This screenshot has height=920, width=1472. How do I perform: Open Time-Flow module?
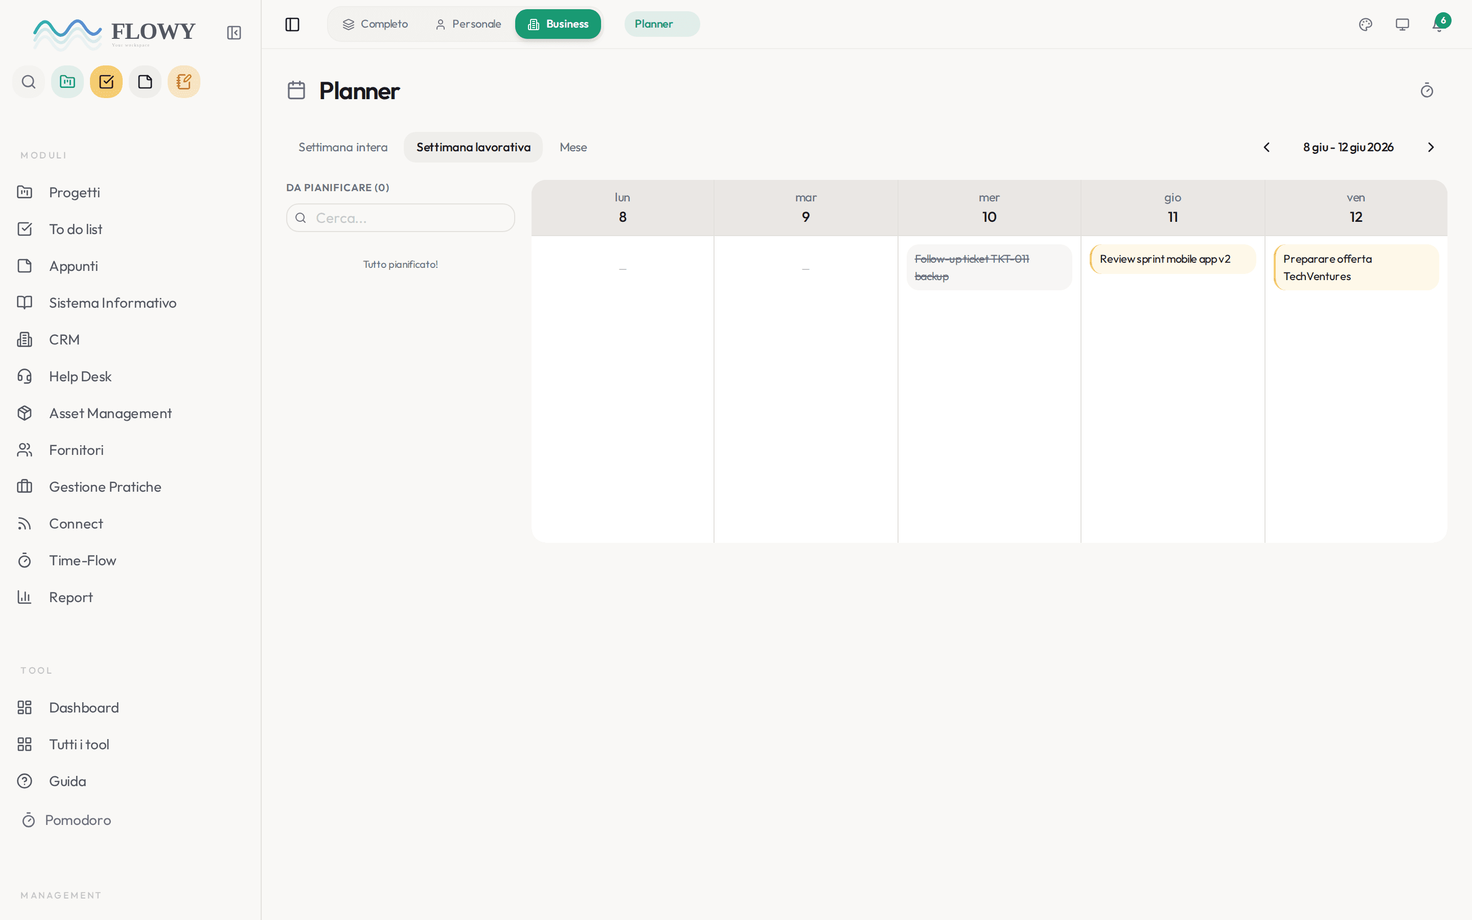(130, 560)
